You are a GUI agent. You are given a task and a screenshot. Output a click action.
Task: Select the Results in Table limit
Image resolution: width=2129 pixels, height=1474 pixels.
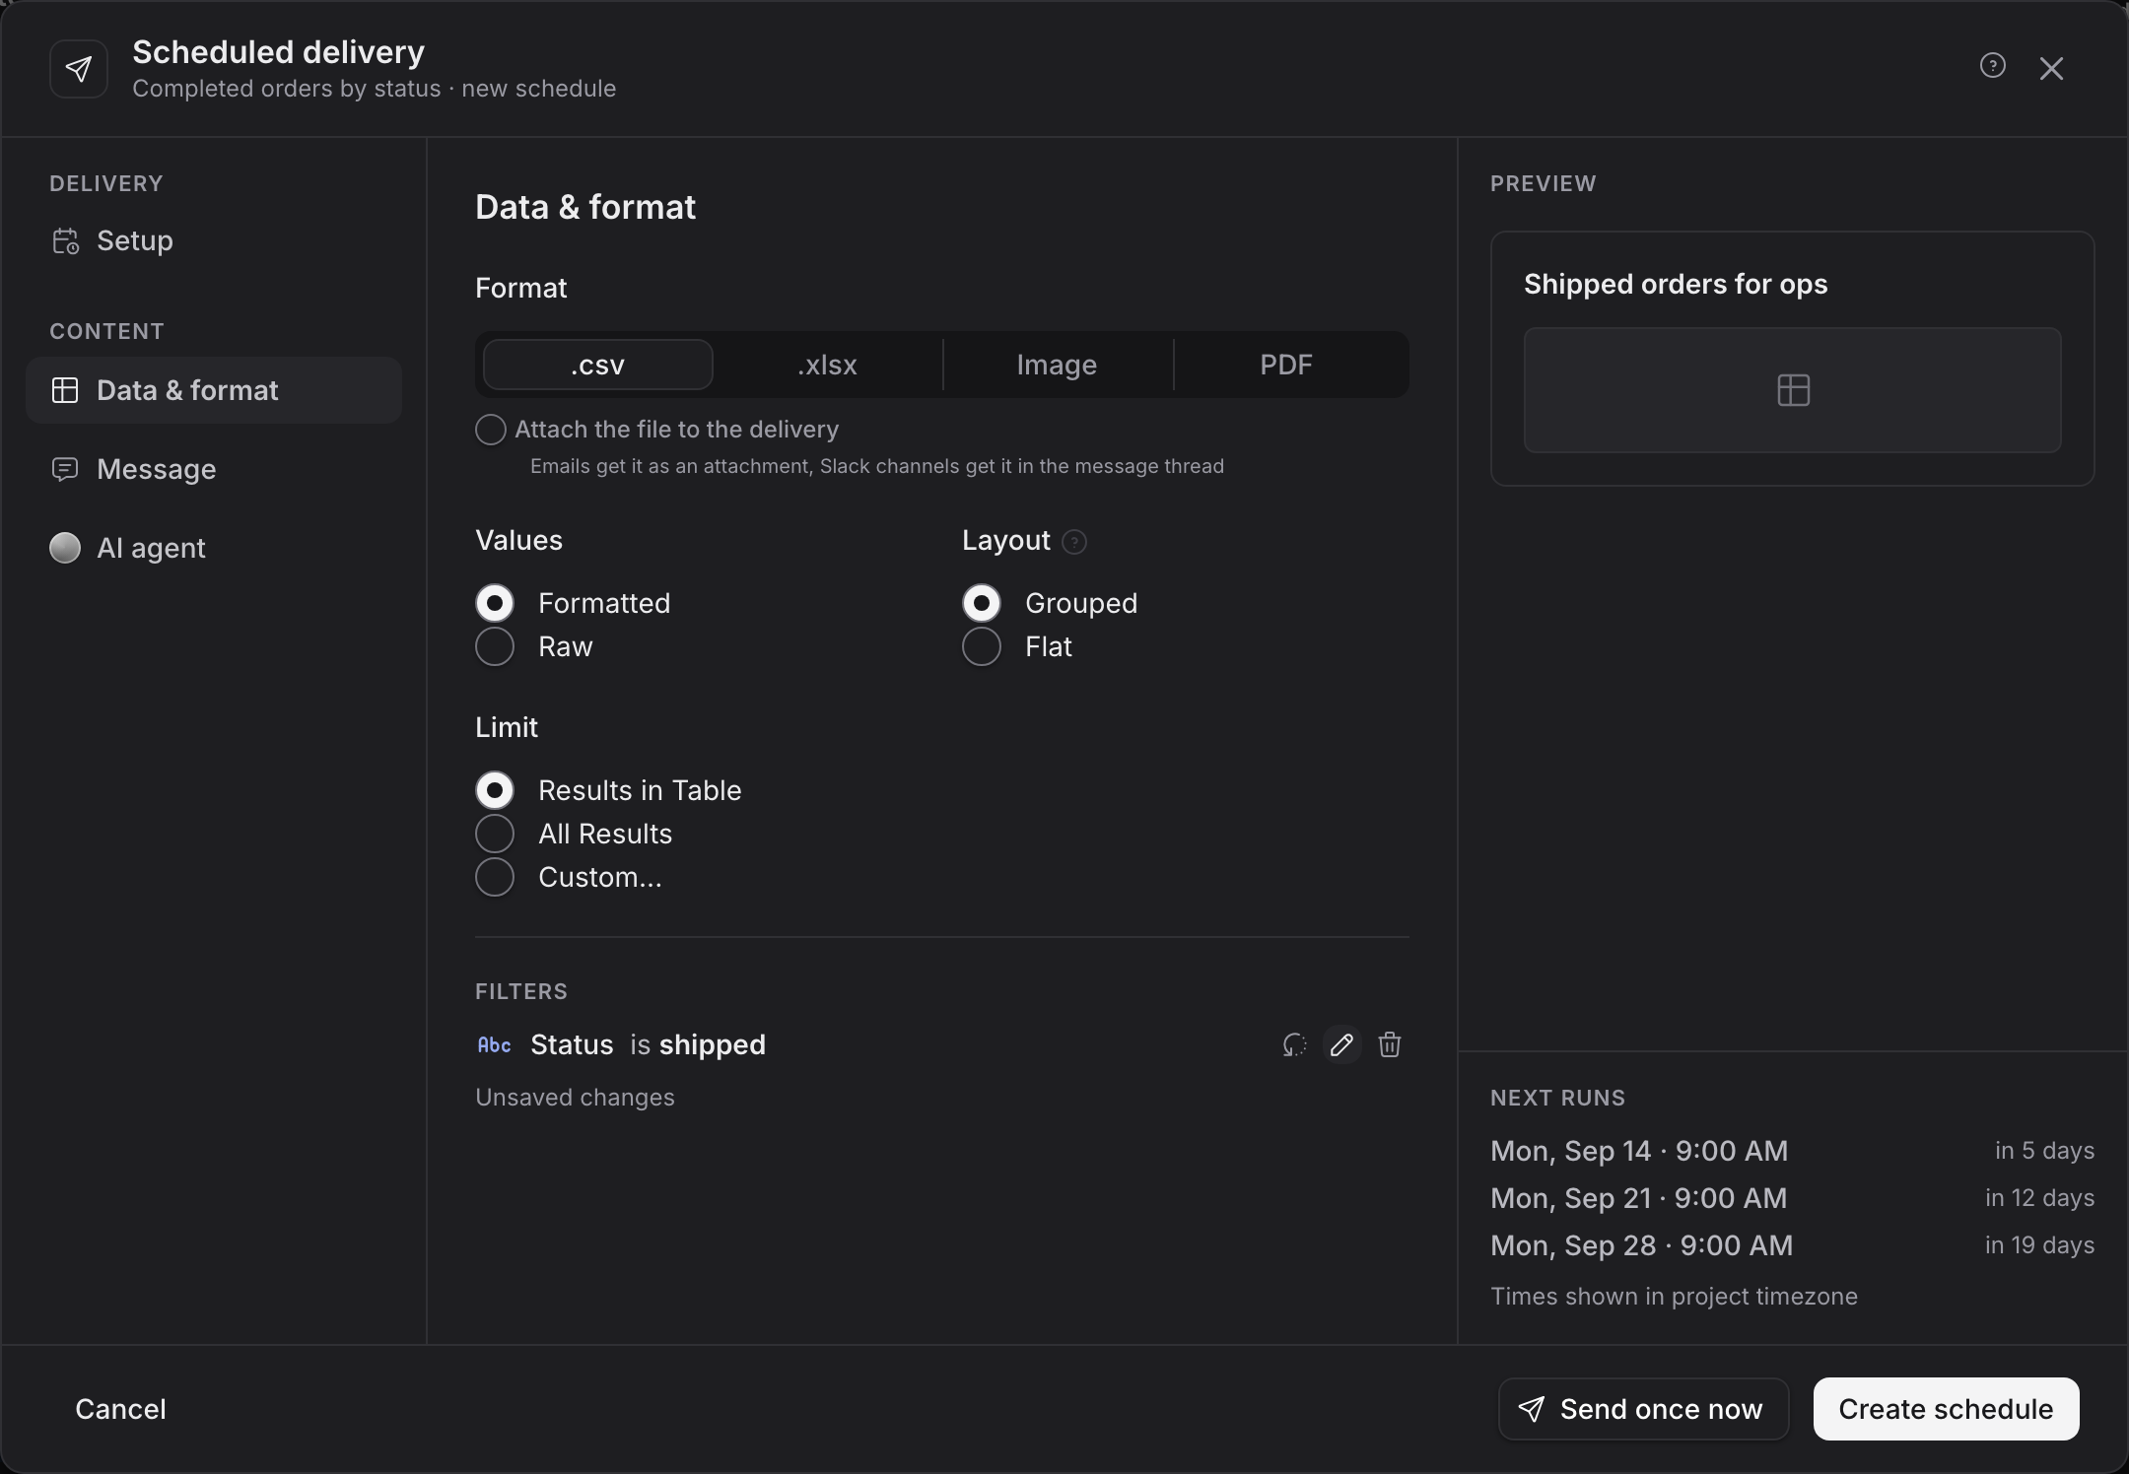coord(495,790)
